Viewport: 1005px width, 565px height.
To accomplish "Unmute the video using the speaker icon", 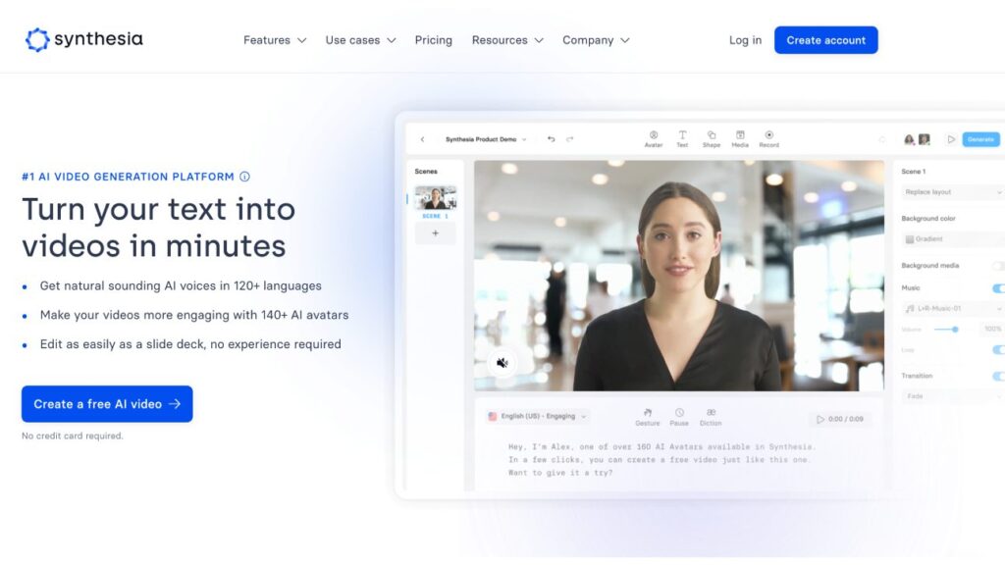I will [502, 363].
